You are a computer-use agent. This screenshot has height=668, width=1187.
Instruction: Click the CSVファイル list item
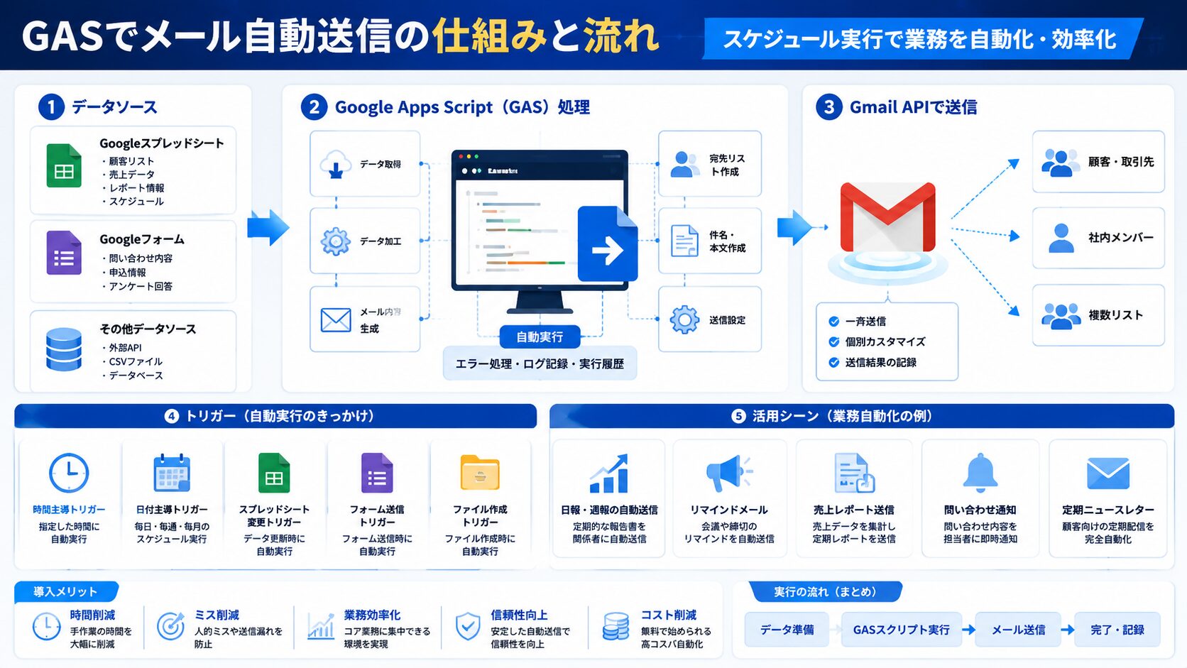click(136, 362)
